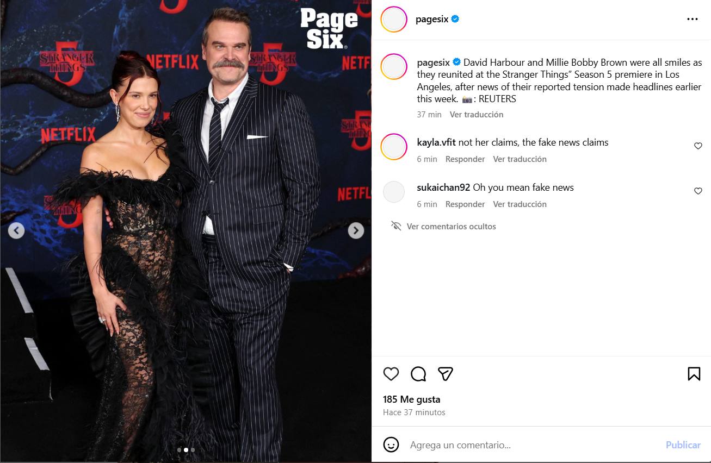711x463 pixels.
Task: Reply to kayla.vfit's comment via Responder
Action: coord(465,159)
